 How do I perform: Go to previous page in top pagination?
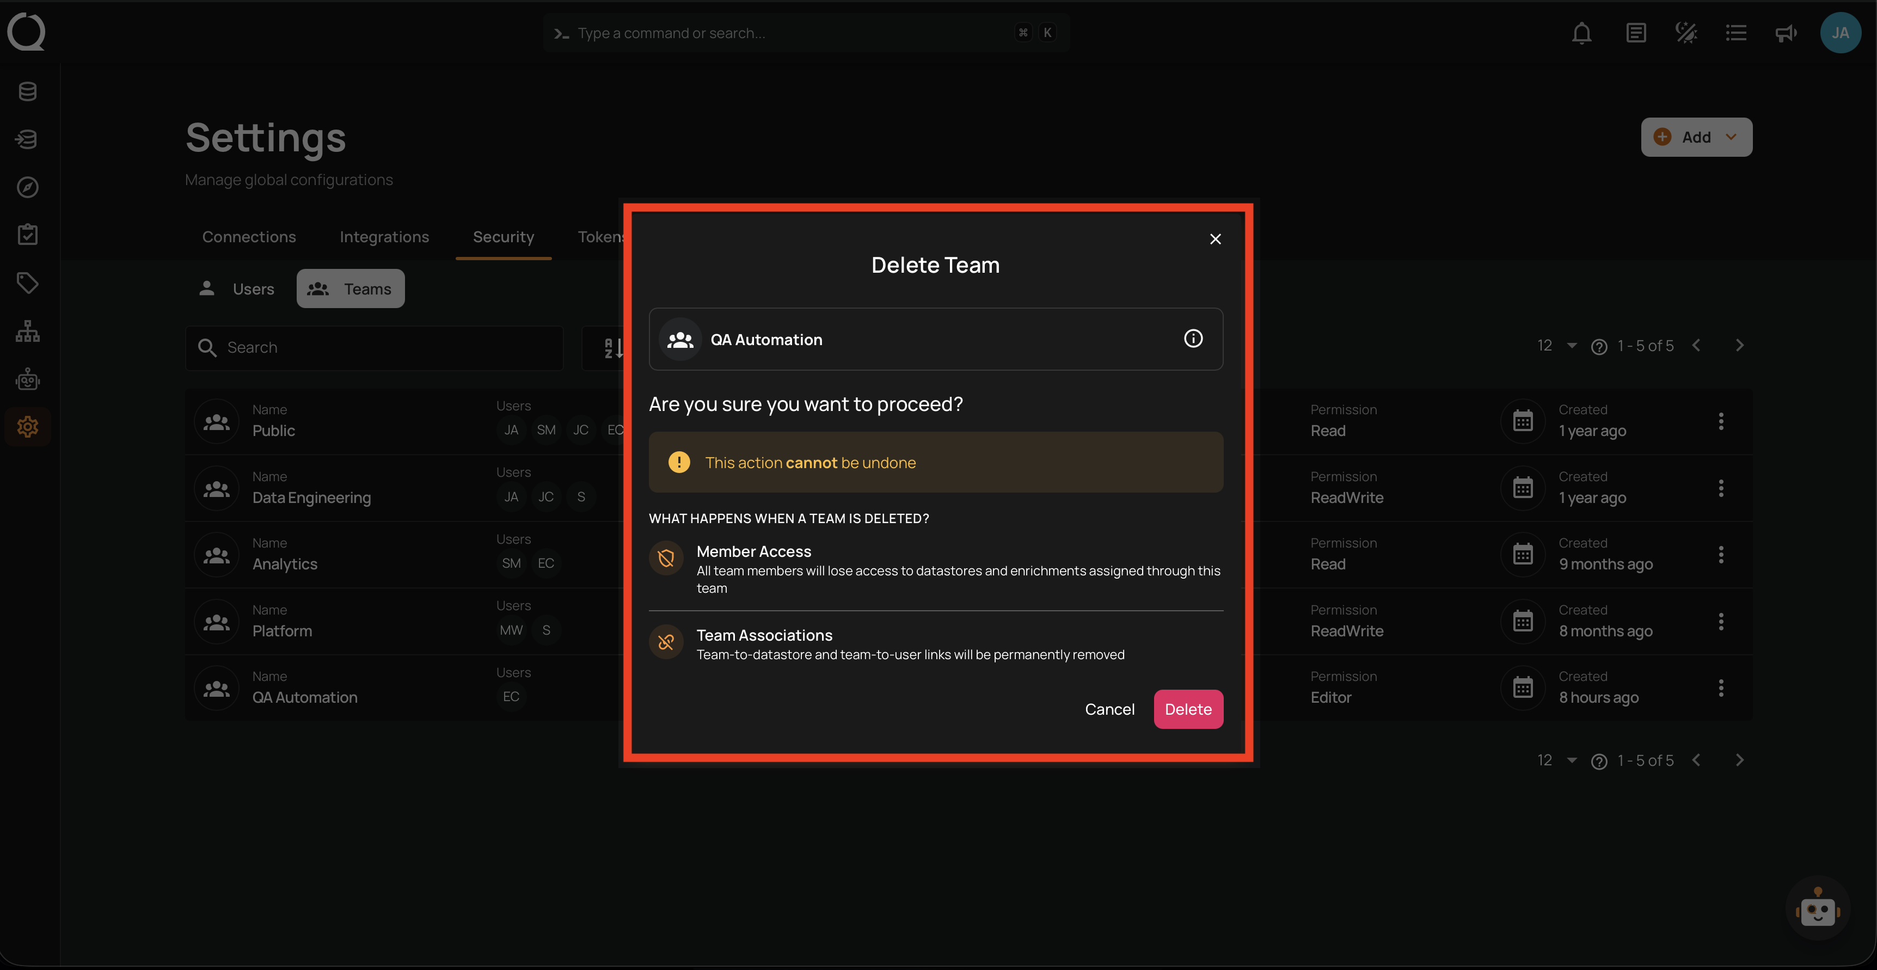coord(1696,346)
